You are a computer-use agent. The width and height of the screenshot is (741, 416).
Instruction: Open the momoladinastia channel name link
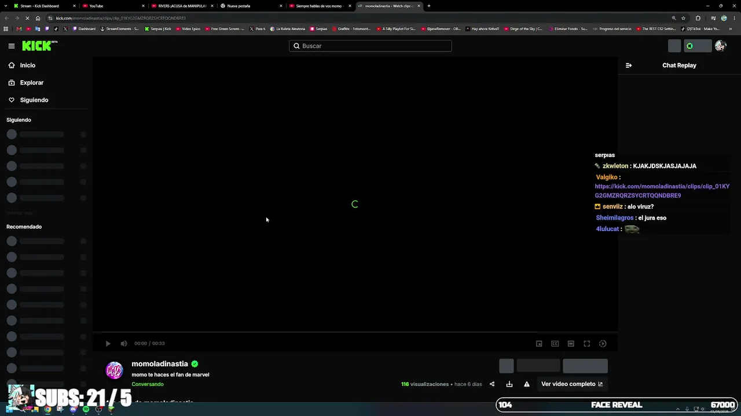click(160, 364)
